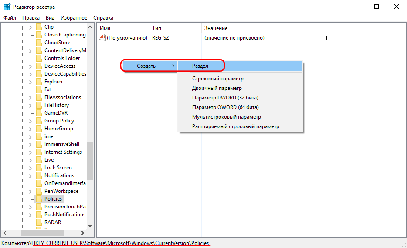Expand the PenWorkspace key

(30, 192)
